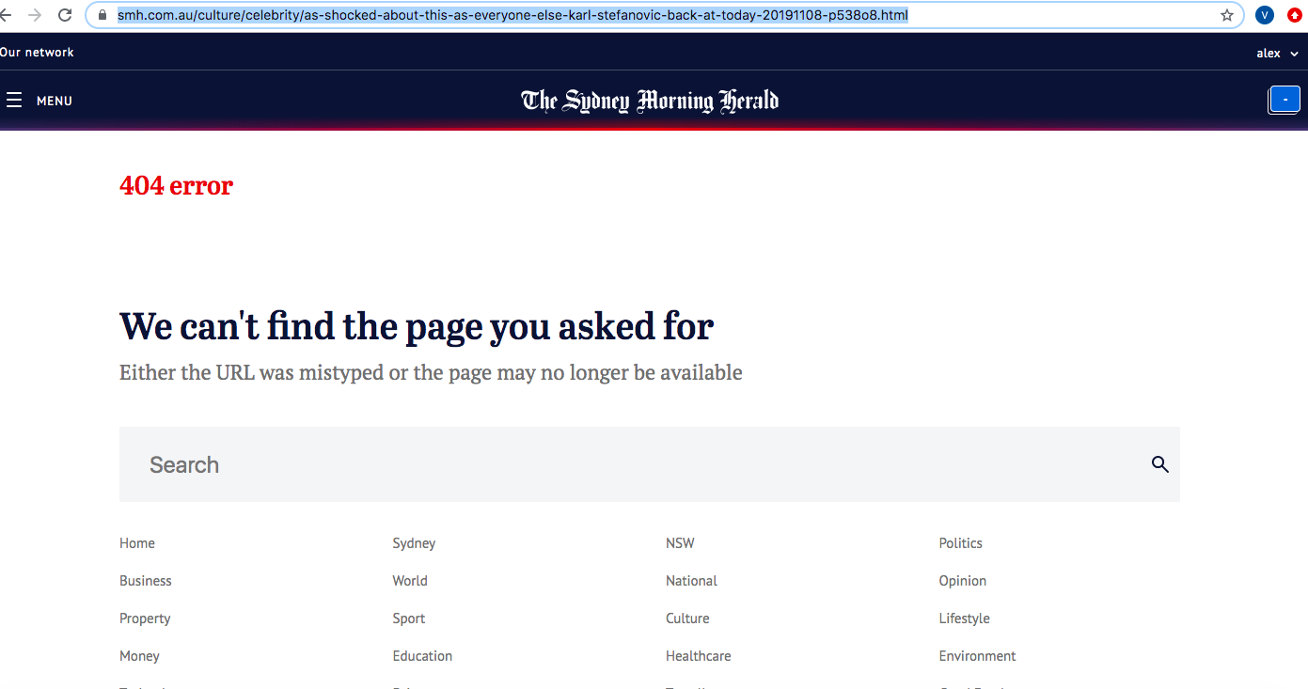The width and height of the screenshot is (1308, 689).
Task: Go to the Business section
Action: click(x=146, y=581)
